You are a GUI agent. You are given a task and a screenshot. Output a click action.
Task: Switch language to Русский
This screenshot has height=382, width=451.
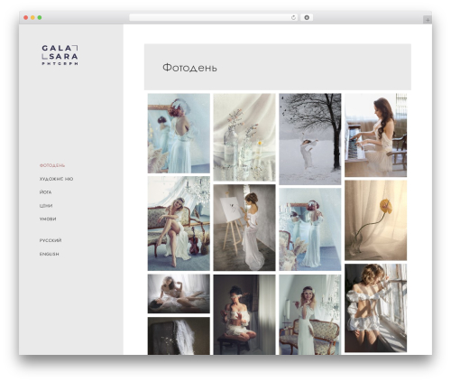tap(51, 240)
